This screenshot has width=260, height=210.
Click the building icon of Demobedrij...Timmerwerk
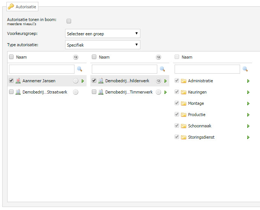[101, 92]
